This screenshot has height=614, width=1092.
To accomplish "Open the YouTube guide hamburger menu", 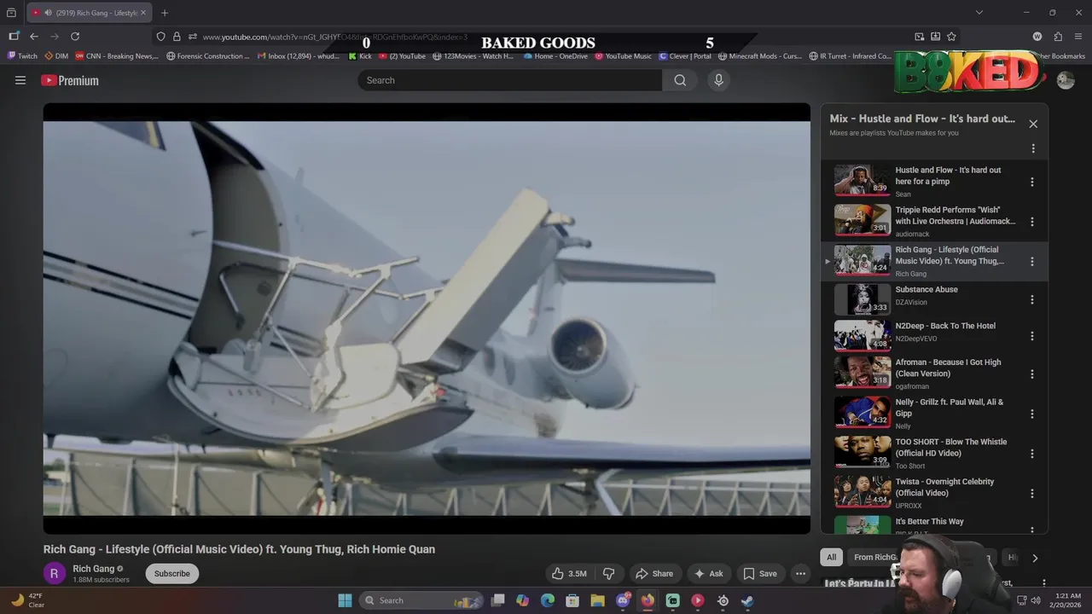I will 20,80.
